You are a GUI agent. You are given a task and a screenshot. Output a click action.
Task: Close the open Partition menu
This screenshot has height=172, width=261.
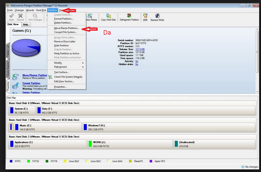tap(53, 10)
